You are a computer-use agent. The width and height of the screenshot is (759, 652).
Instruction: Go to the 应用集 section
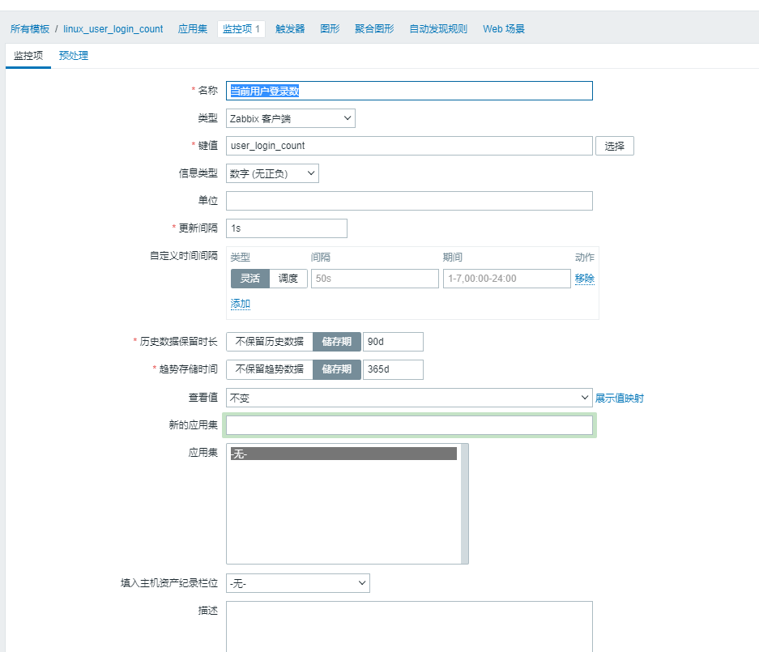[x=193, y=28]
